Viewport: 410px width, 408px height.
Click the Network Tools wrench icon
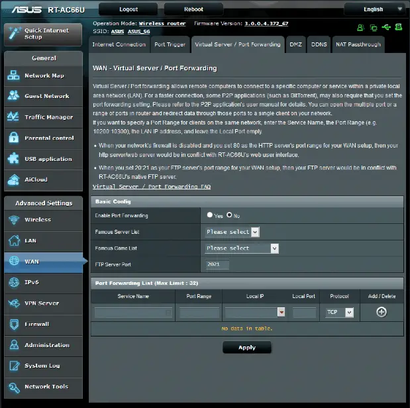point(14,387)
